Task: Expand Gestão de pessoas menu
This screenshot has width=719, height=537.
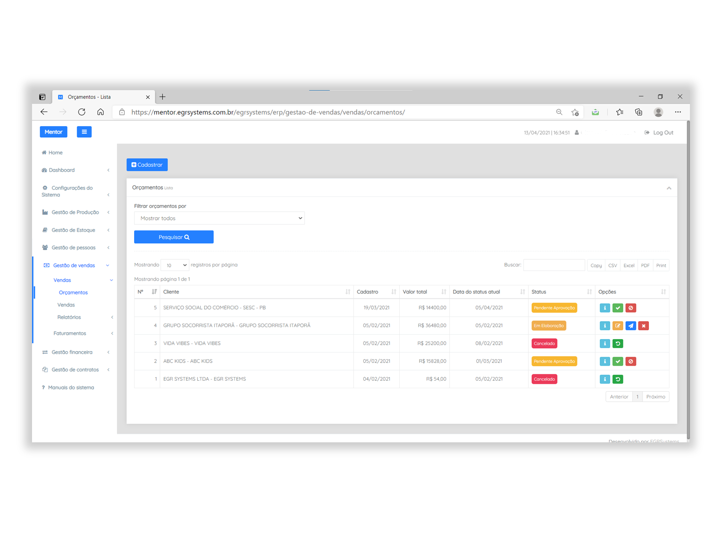Action: tap(75, 248)
